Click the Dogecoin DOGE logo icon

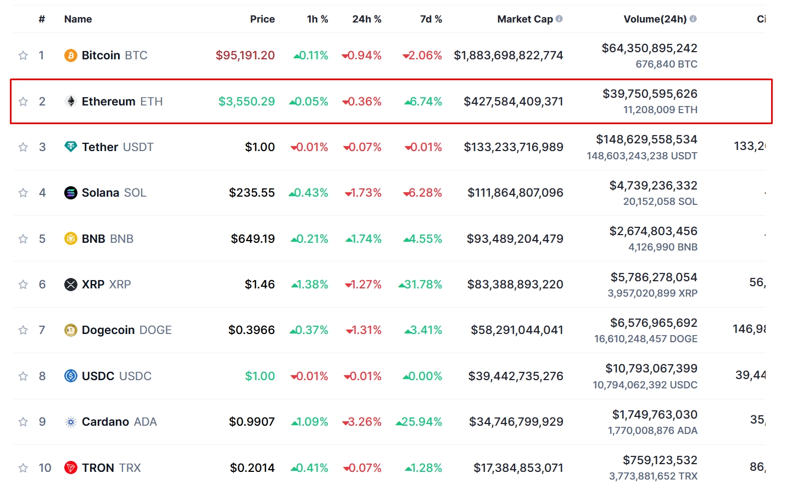click(70, 330)
